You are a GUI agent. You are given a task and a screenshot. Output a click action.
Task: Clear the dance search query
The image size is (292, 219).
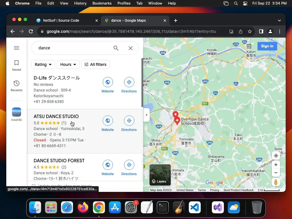[x=131, y=48]
